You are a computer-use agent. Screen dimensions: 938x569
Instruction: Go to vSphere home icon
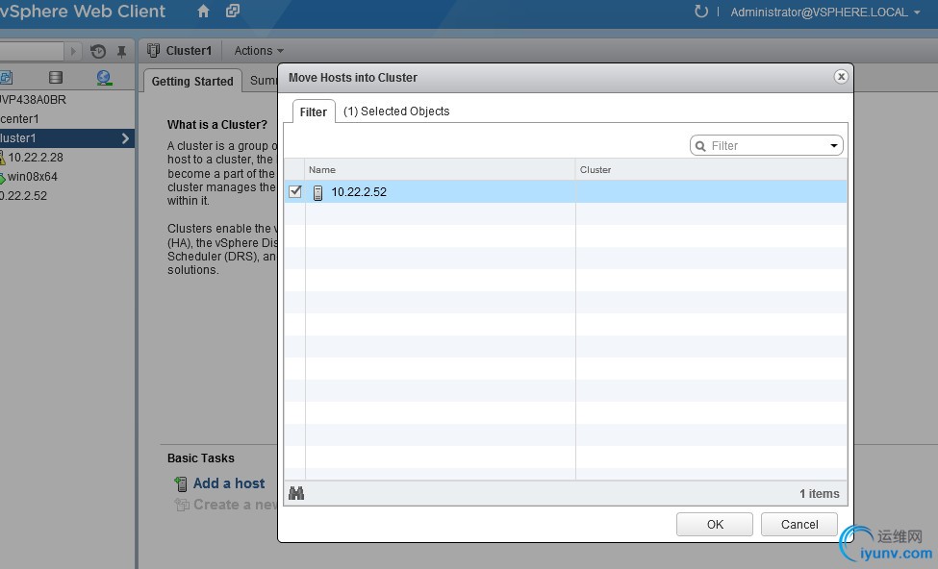click(203, 12)
